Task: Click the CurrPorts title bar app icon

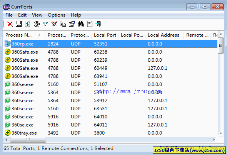Action: (7, 7)
